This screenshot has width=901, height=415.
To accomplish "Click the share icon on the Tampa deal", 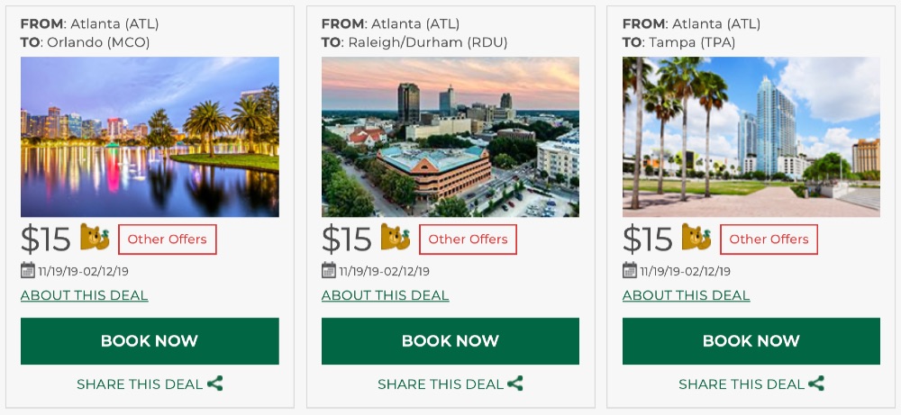I will 816,383.
